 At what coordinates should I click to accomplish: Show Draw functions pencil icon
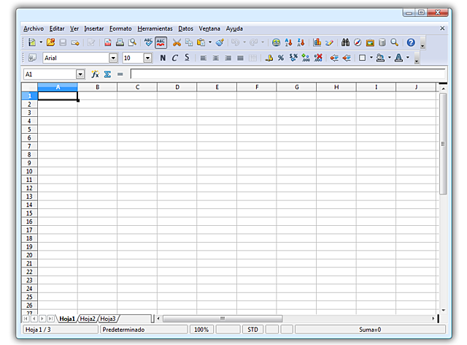329,42
